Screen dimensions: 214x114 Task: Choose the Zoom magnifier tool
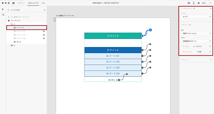point(3,15)
